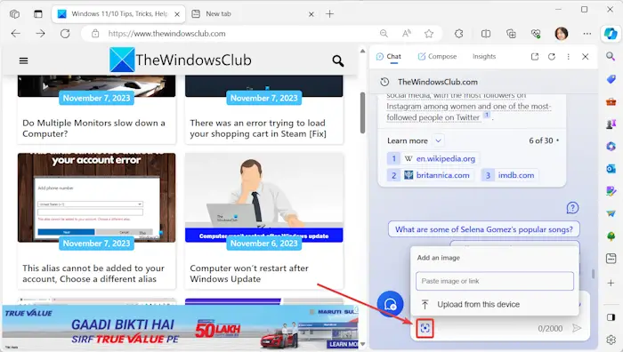
Task: Open Do Multiple Monitors slow down article
Action: pyautogui.click(x=93, y=128)
